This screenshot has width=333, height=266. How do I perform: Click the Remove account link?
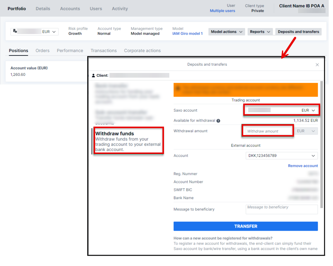(303, 166)
